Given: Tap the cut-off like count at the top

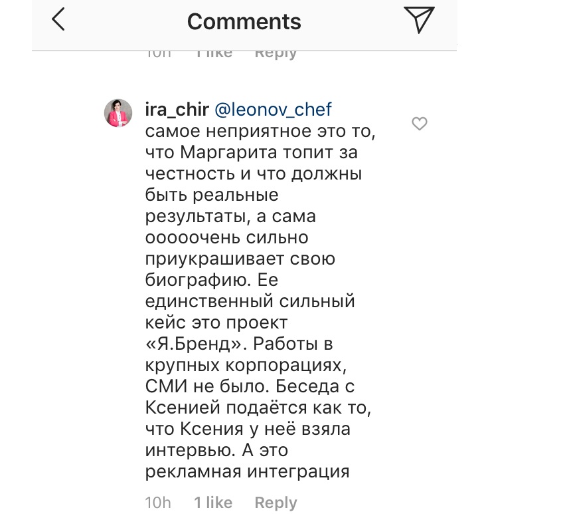Looking at the screenshot, I should pyautogui.click(x=213, y=53).
